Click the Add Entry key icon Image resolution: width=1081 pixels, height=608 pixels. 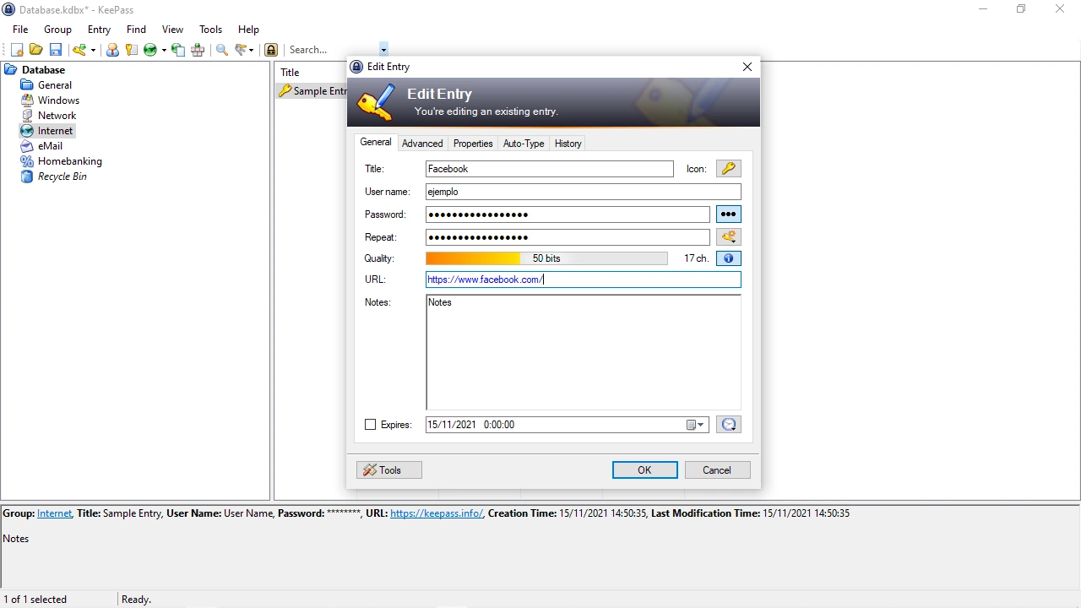pos(80,50)
